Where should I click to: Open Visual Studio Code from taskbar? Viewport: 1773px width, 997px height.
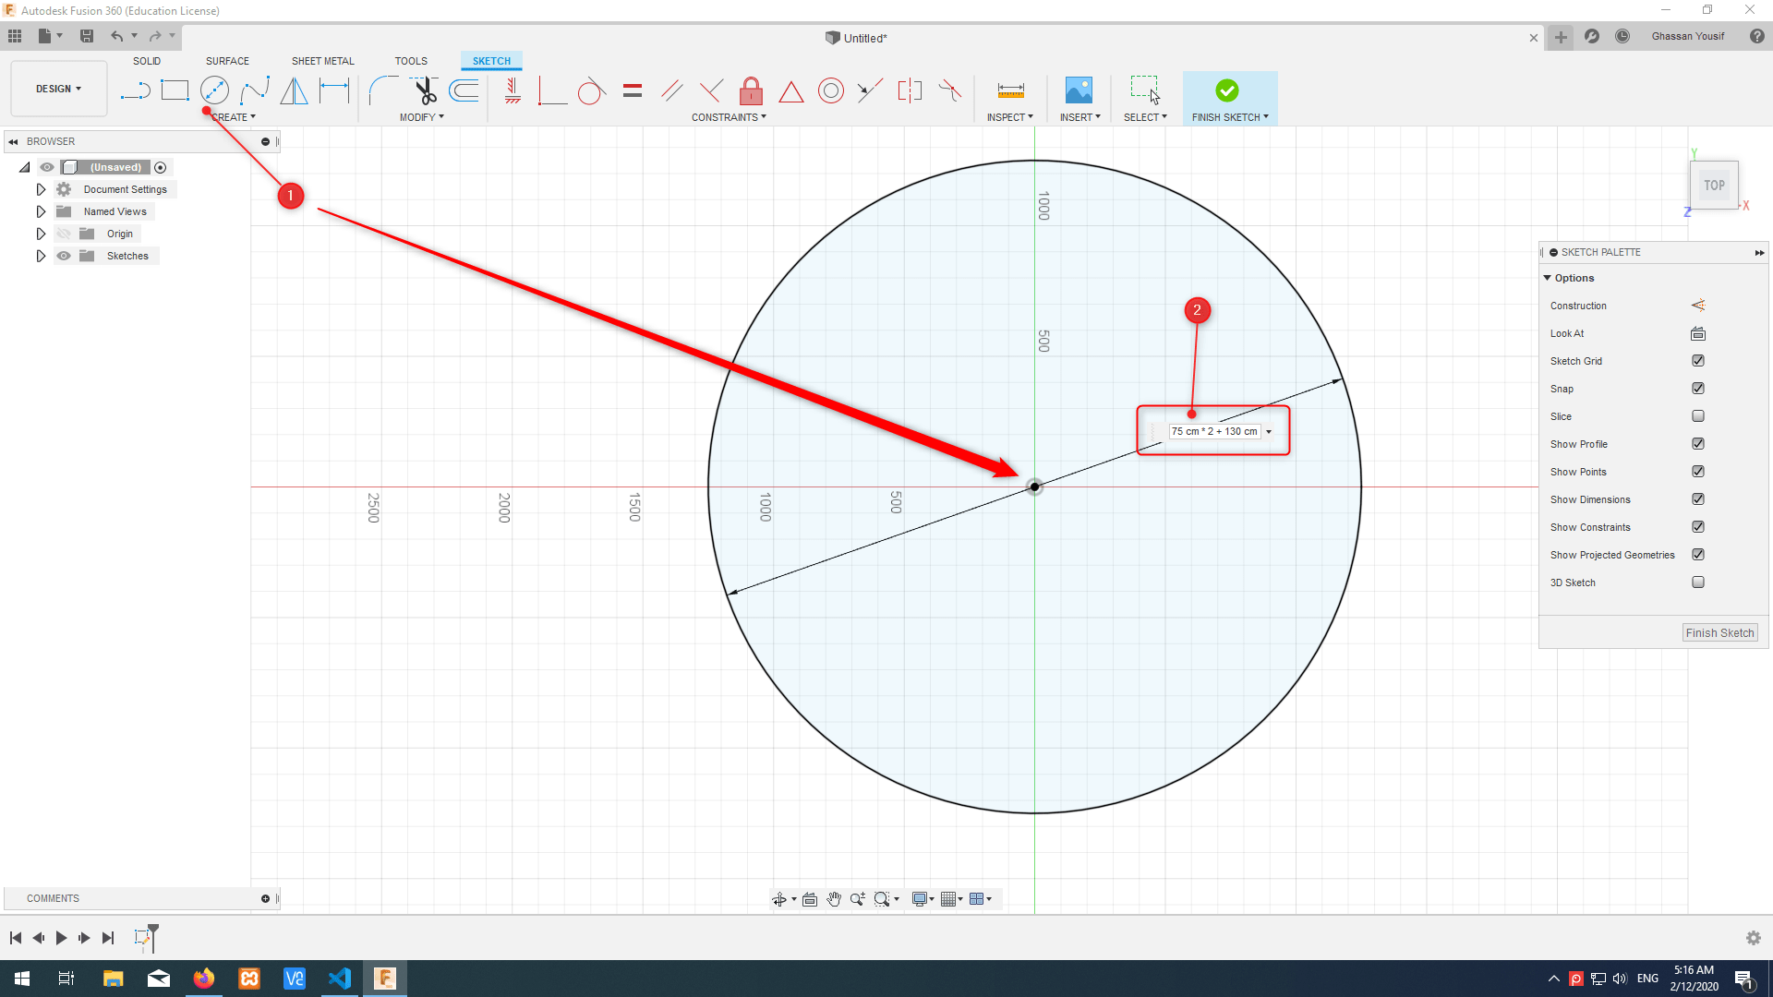340,979
